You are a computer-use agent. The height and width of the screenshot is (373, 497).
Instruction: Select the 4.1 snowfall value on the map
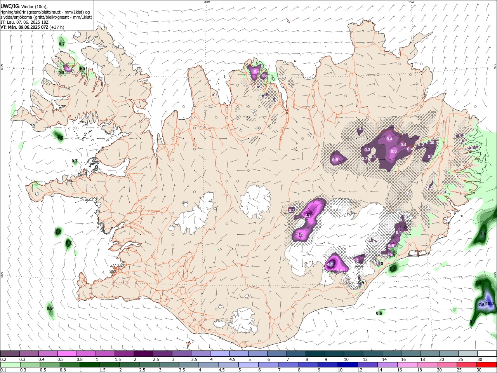coord(331,264)
